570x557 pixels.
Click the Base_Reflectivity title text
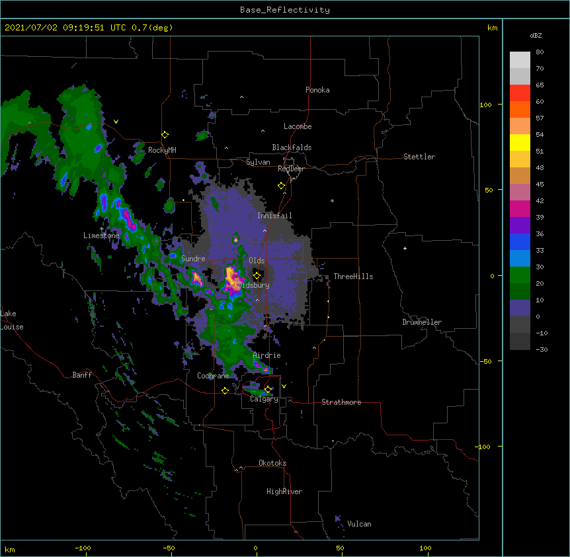click(285, 10)
